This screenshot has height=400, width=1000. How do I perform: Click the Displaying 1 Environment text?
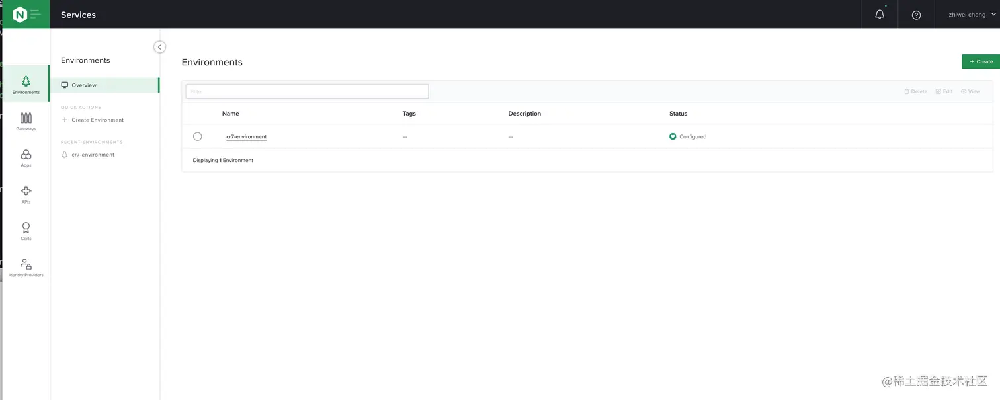[x=223, y=160]
